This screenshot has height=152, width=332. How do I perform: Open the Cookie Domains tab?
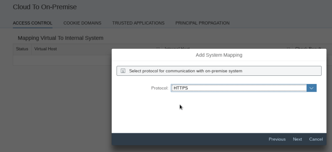coord(82,23)
